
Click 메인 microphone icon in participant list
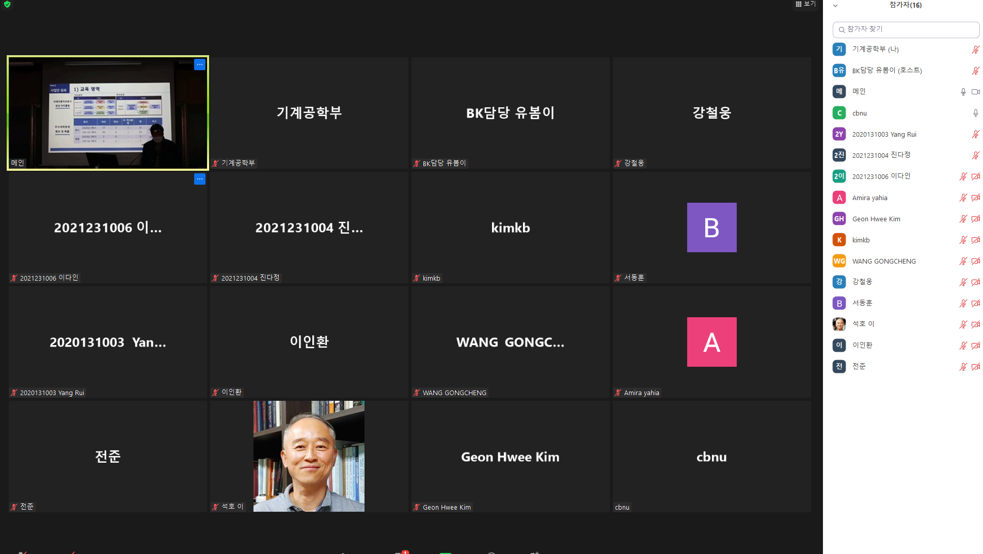point(963,92)
